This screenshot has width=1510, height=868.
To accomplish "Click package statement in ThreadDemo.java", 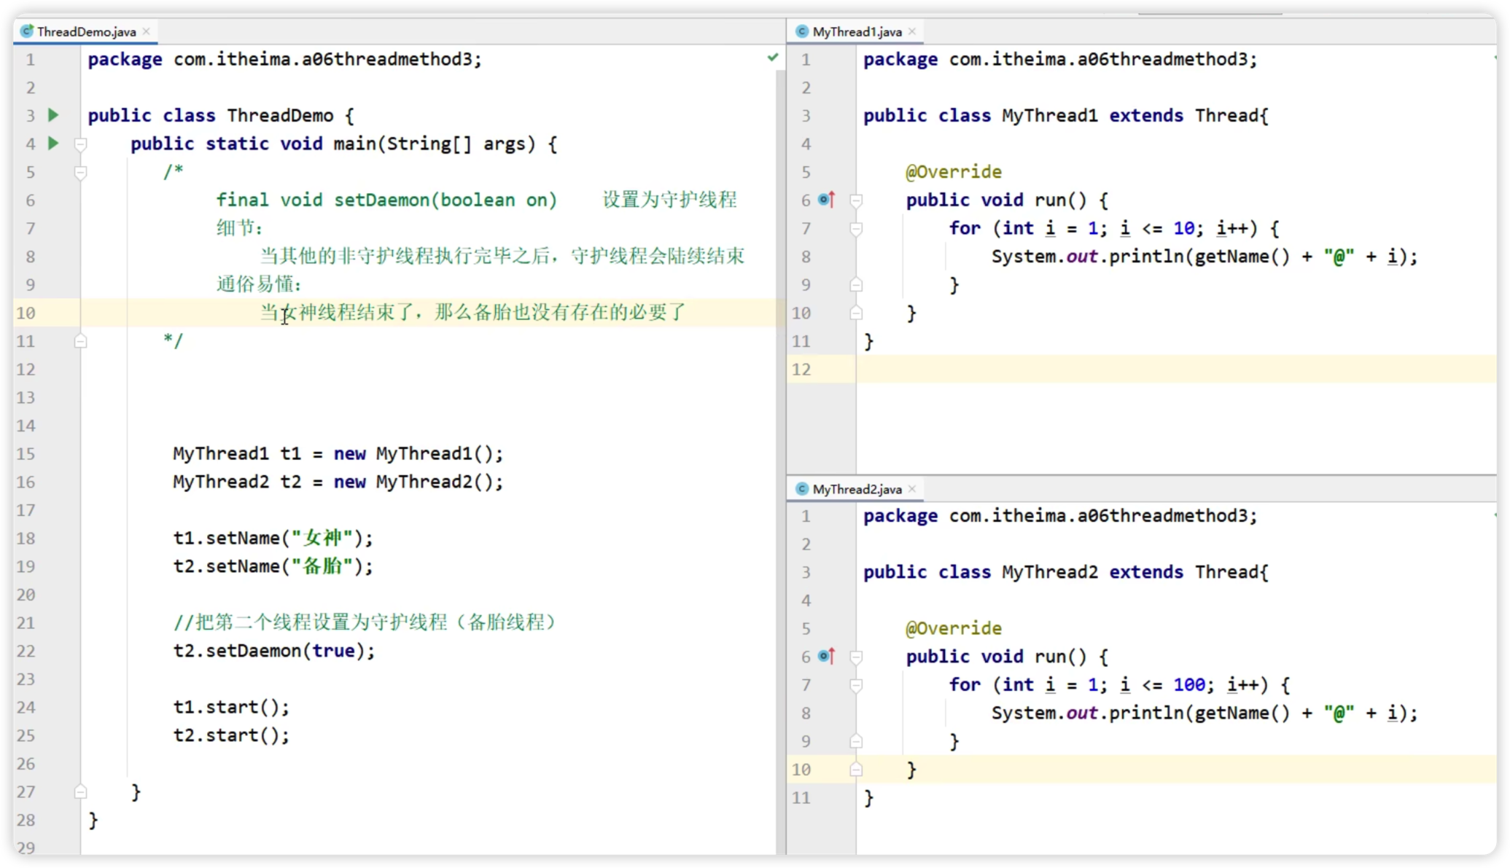I will (x=285, y=59).
